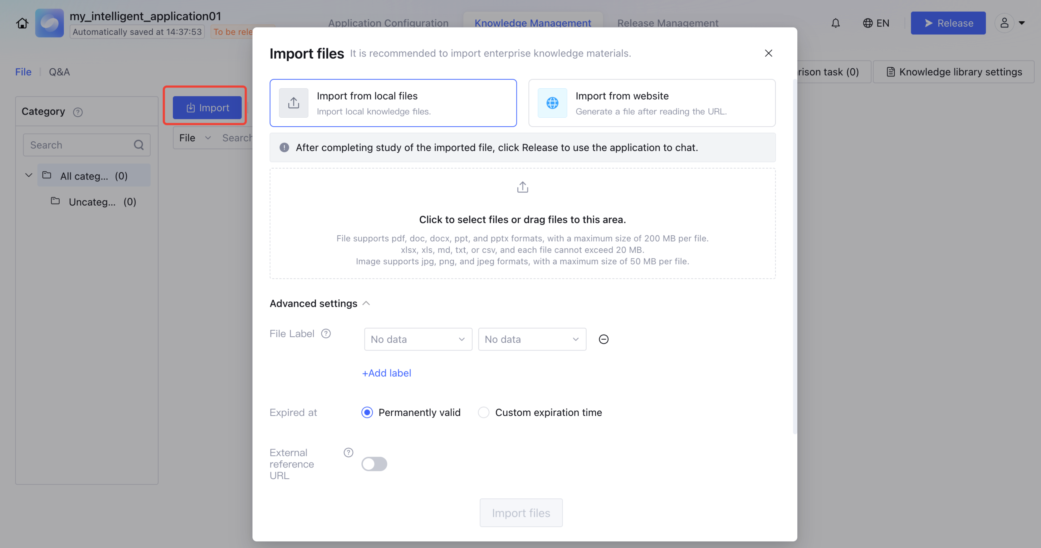Open the second No data dropdown

point(532,339)
